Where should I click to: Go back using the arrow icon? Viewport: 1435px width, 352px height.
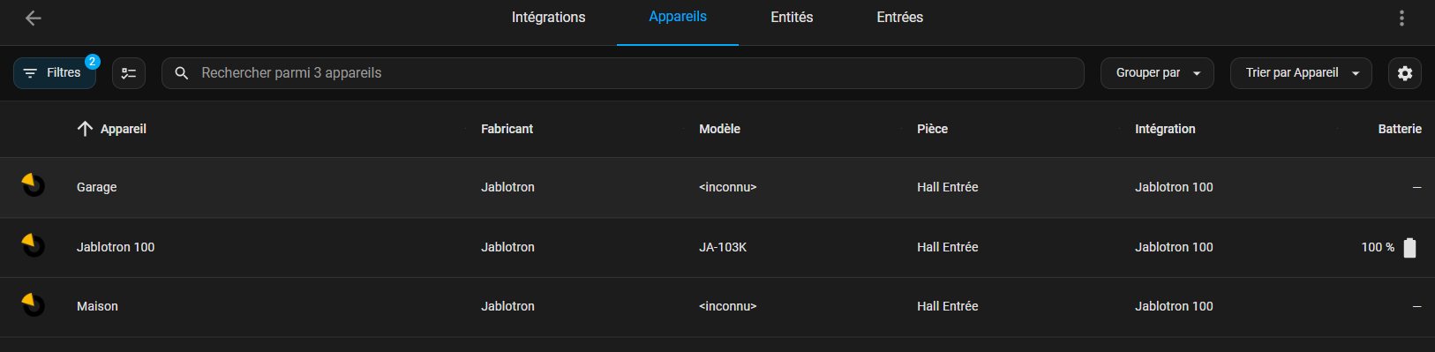pos(34,18)
